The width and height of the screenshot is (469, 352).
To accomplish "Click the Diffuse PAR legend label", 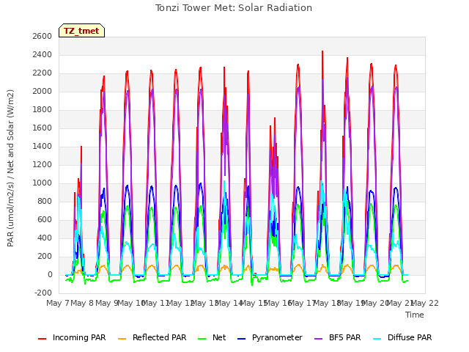I will (x=410, y=337).
